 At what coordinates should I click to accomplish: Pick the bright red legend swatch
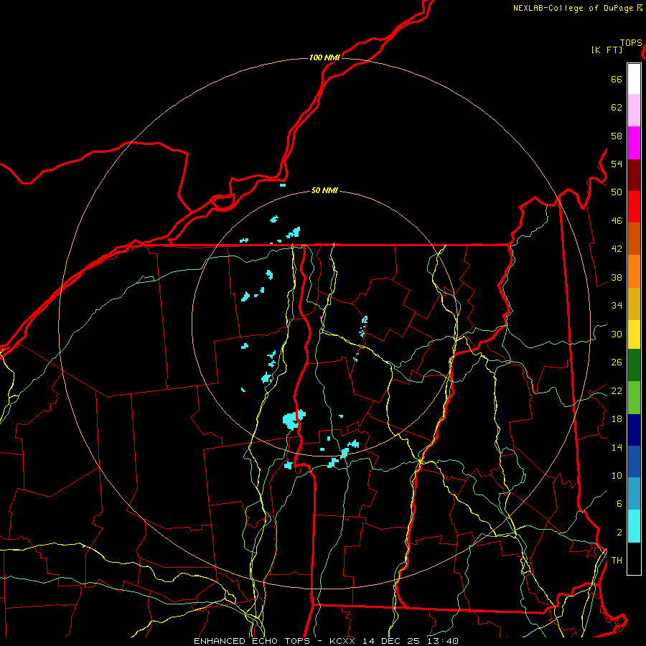pos(634,207)
